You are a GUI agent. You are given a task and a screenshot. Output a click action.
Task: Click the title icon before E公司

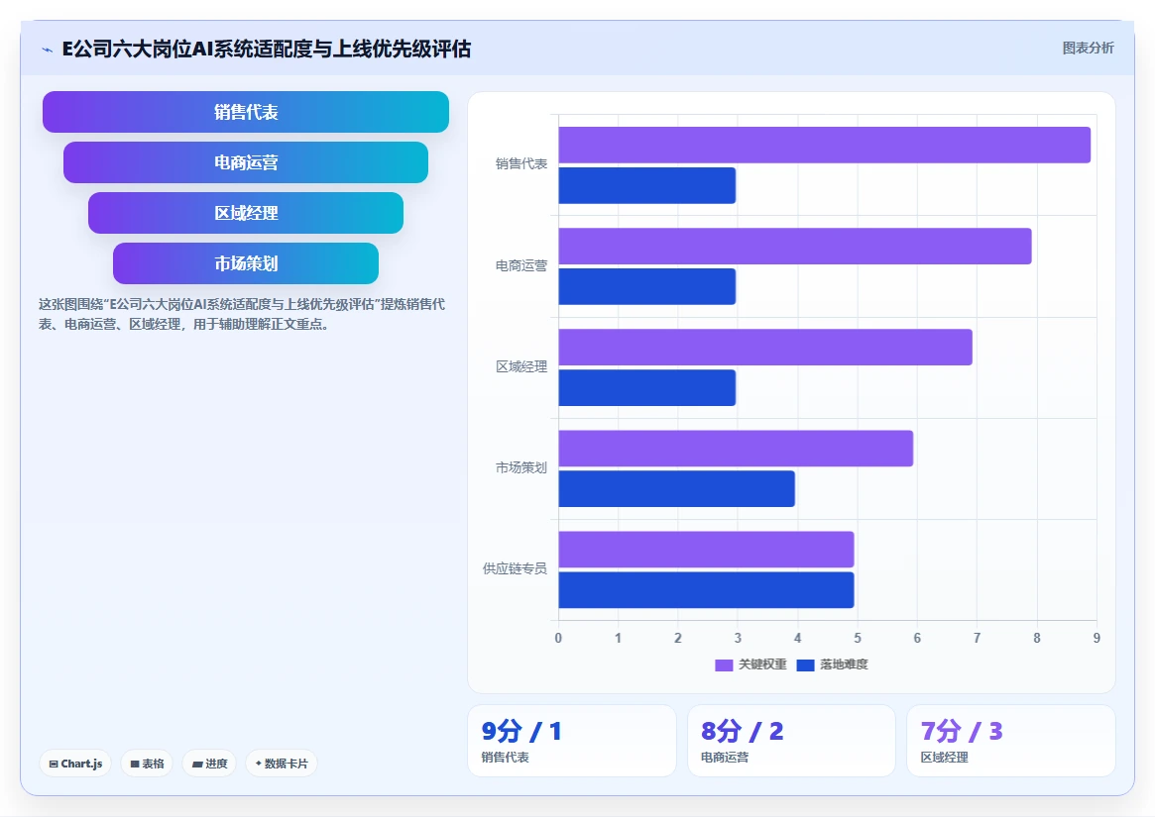[x=48, y=51]
